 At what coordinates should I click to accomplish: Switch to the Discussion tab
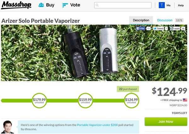pyautogui.click(x=165, y=20)
